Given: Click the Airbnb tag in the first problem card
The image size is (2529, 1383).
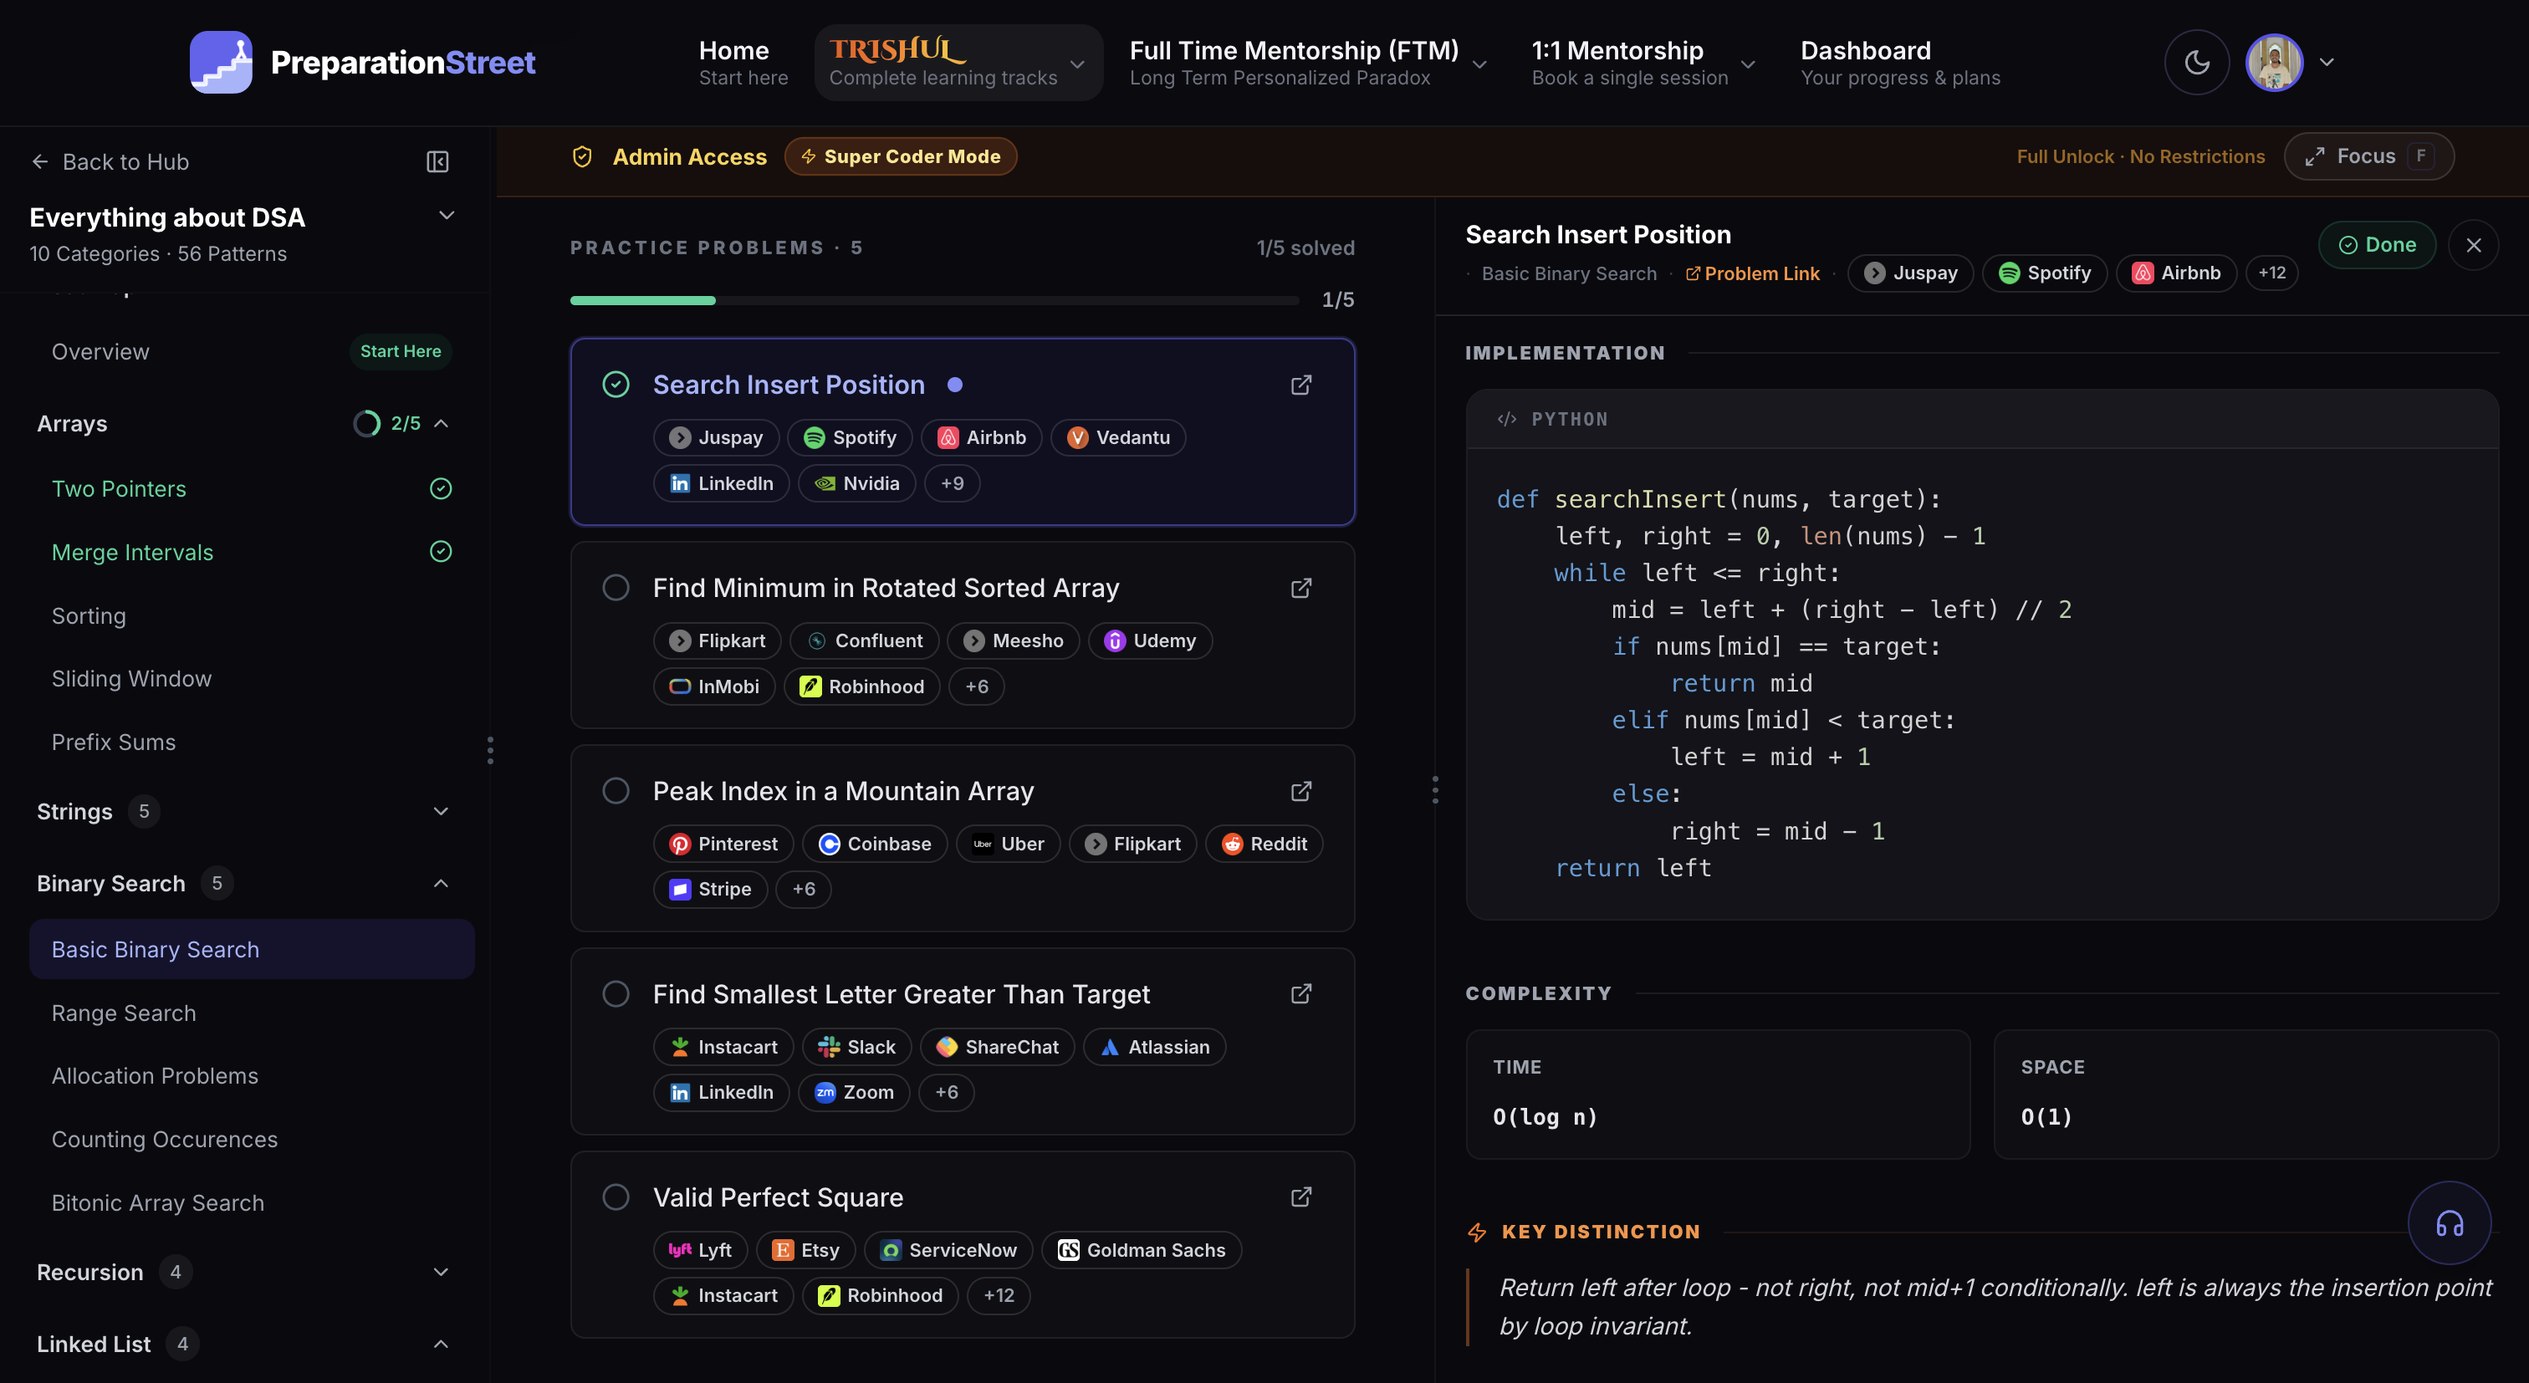Looking at the screenshot, I should (x=982, y=438).
